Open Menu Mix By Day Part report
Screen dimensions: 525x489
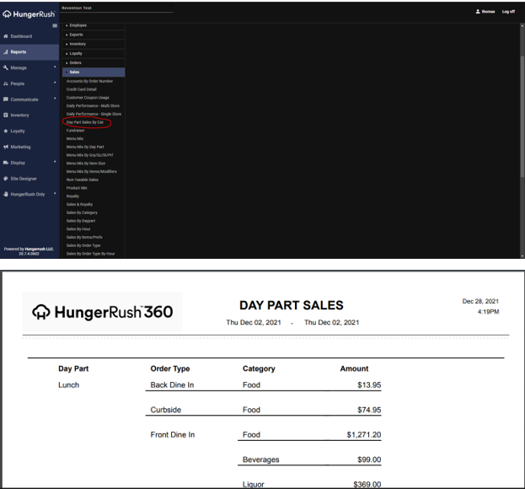[x=85, y=147]
